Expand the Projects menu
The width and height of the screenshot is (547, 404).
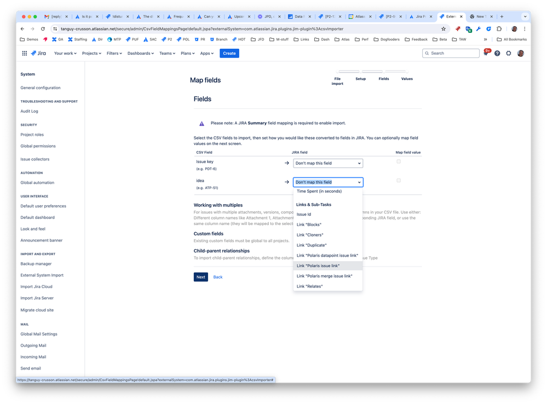(x=91, y=54)
